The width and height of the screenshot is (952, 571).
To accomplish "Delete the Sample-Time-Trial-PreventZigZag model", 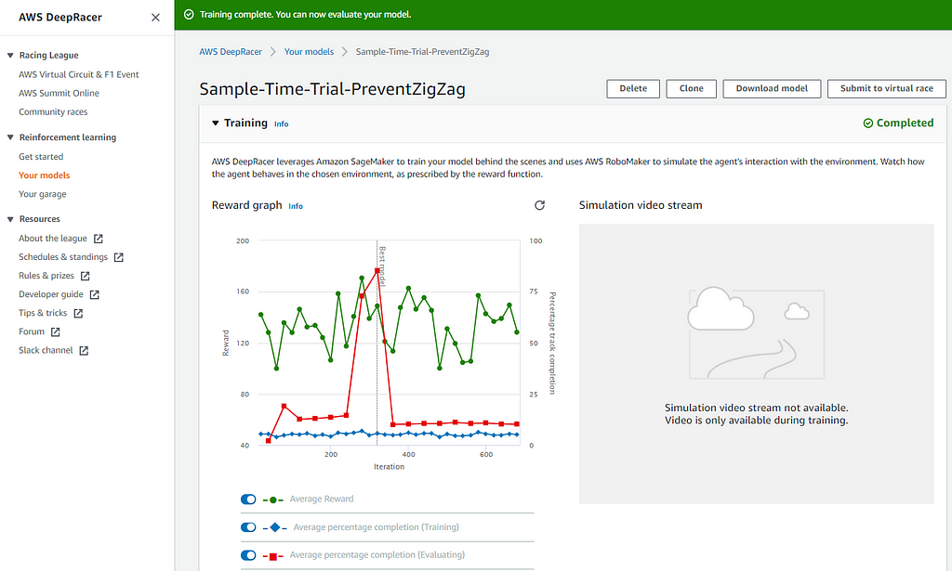I will click(x=632, y=88).
